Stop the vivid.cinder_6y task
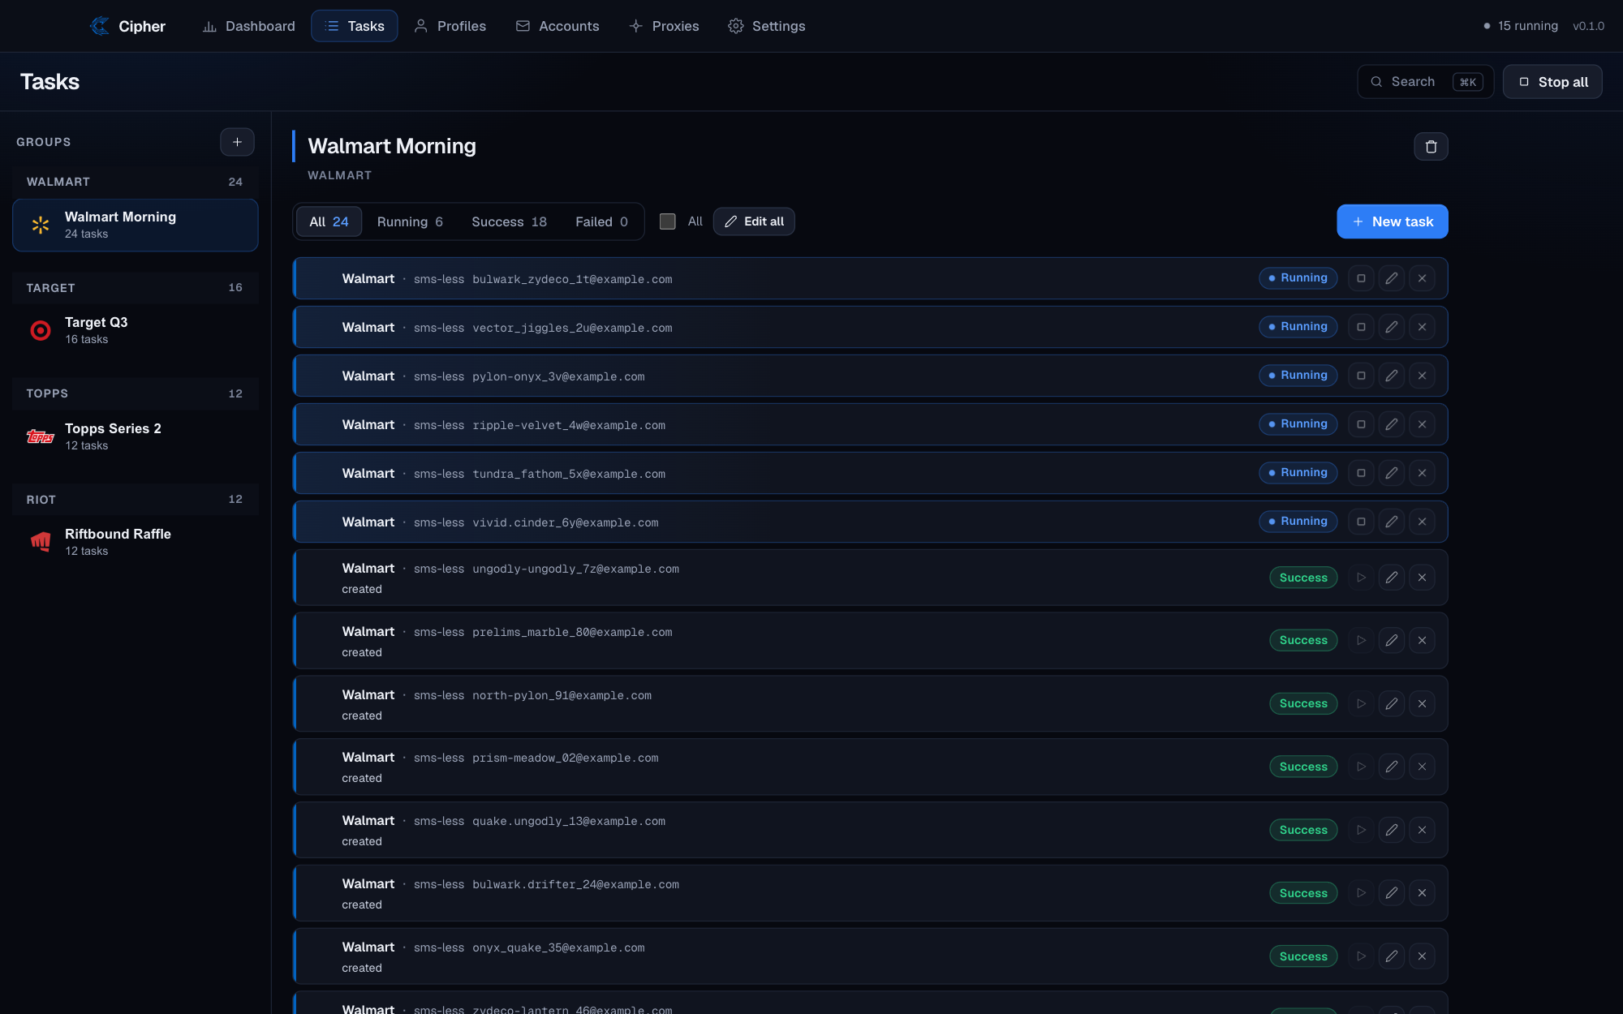The image size is (1623, 1014). tap(1361, 522)
